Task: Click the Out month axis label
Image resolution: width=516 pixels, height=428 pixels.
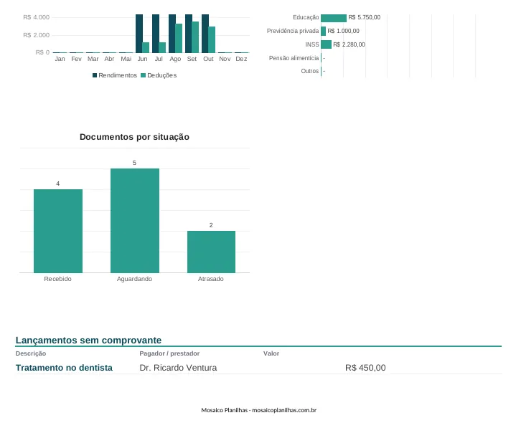Action: point(208,59)
